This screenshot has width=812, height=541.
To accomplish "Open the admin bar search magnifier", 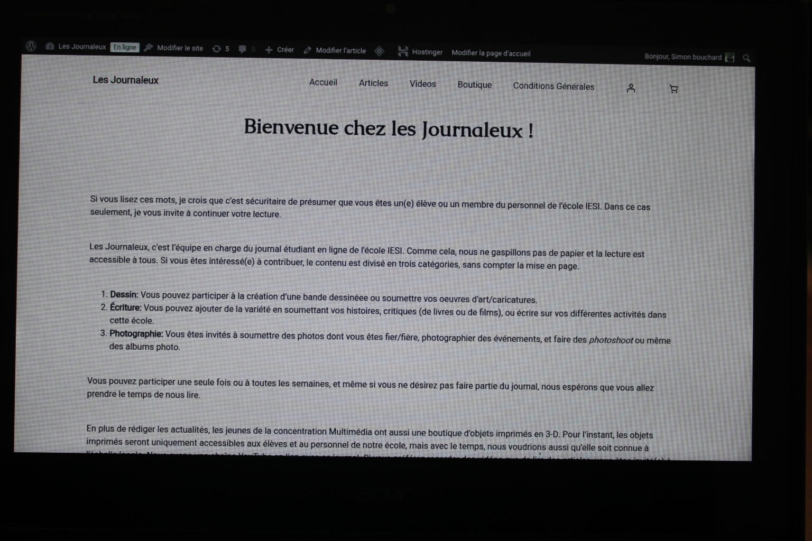I will coord(746,58).
